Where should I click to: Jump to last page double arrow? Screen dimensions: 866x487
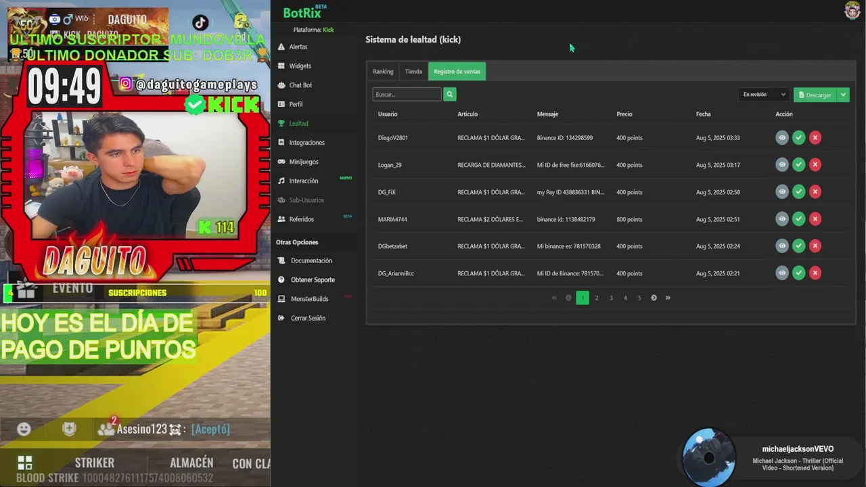point(668,298)
